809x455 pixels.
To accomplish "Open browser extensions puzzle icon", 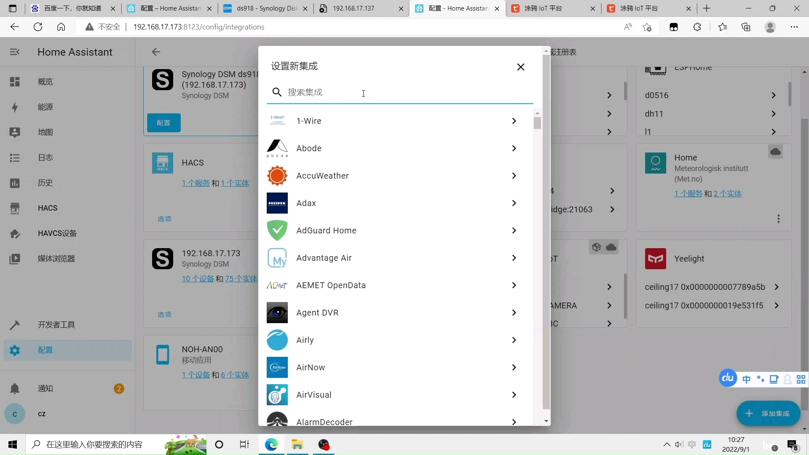I will click(697, 27).
